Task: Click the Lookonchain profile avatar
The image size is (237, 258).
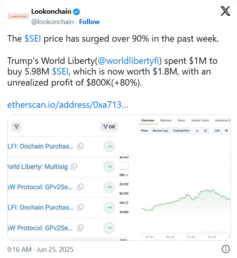Action: point(18,16)
